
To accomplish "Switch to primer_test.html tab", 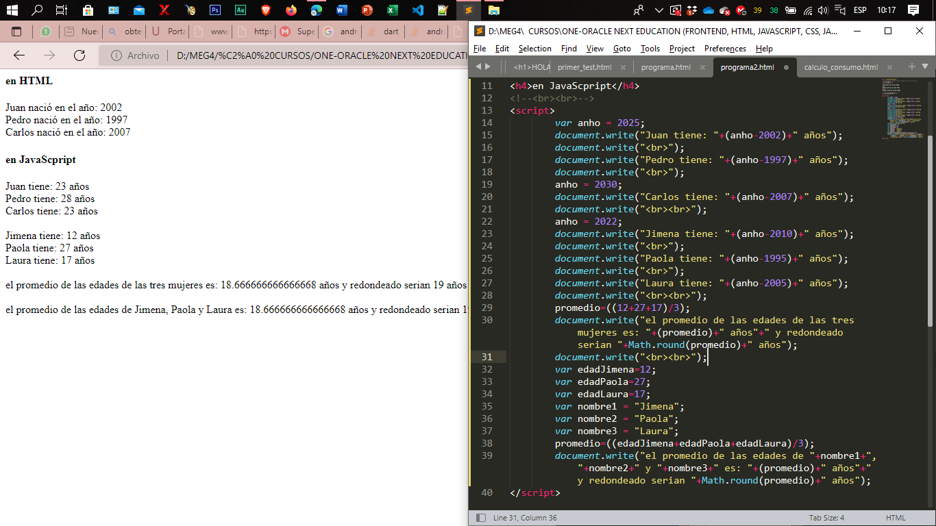I will (x=584, y=67).
